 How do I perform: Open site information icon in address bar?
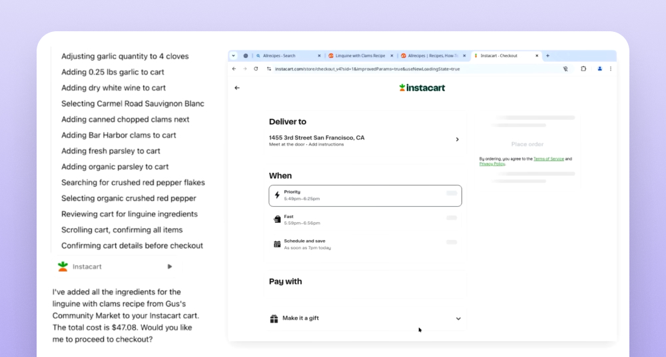(269, 68)
